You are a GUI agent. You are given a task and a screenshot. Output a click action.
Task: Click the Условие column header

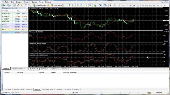point(20,73)
